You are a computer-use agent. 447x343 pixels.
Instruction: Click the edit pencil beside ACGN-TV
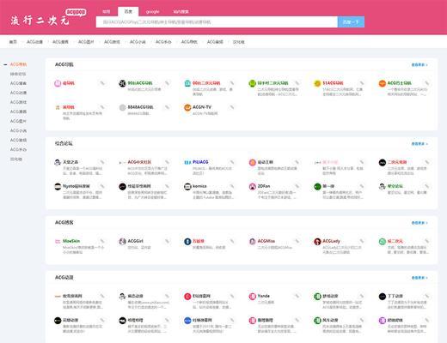pyautogui.click(x=232, y=107)
